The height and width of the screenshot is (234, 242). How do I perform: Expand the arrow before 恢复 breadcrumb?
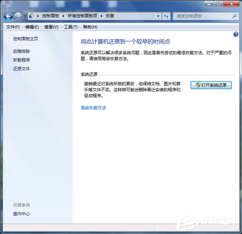102,16
